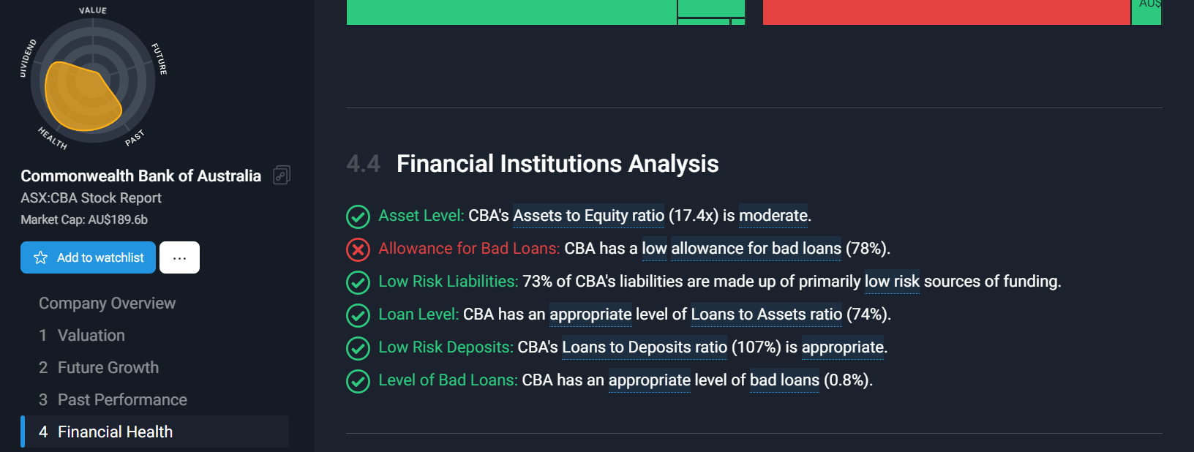1194x452 pixels.
Task: Click the 'Low Risk Liabilities:' label
Action: (448, 282)
